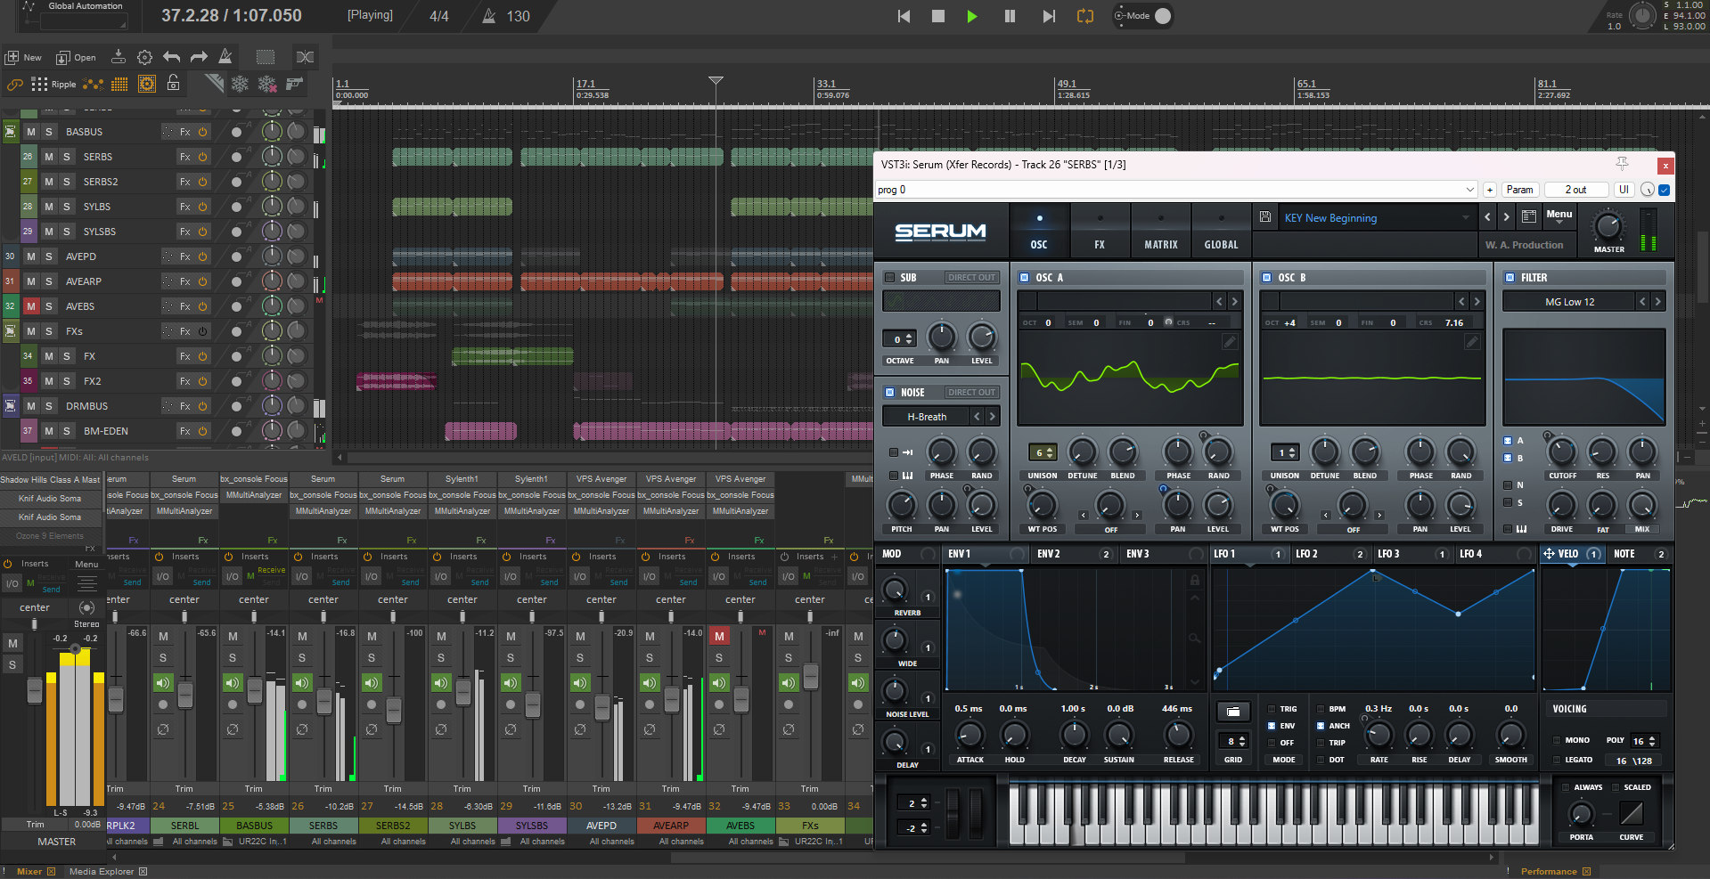Enable the SUB oscillator checkbox
Image resolution: width=1710 pixels, height=879 pixels.
click(x=889, y=278)
